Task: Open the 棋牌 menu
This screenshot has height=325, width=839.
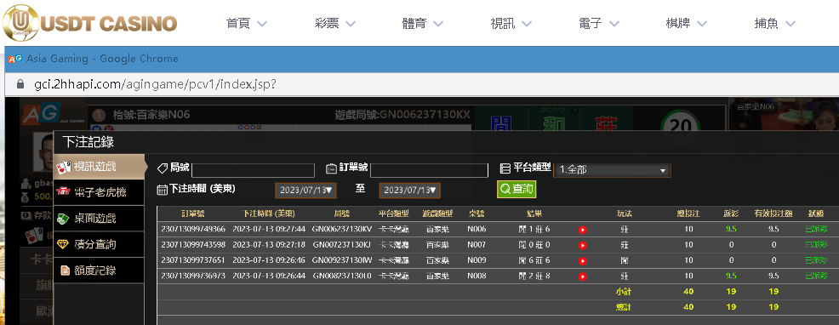Action: 687,24
